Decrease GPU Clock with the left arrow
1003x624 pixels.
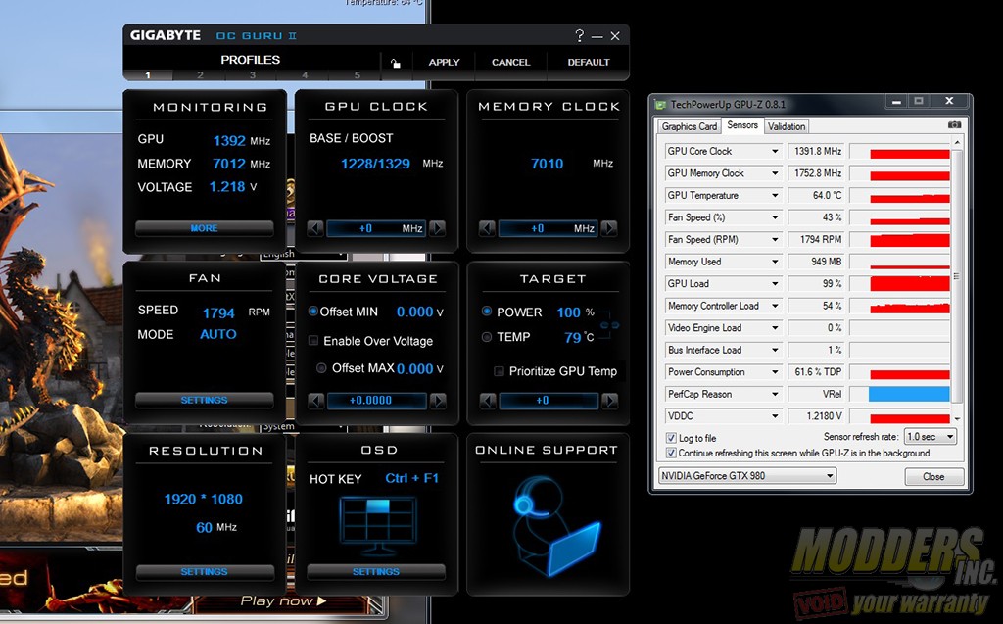[x=315, y=228]
